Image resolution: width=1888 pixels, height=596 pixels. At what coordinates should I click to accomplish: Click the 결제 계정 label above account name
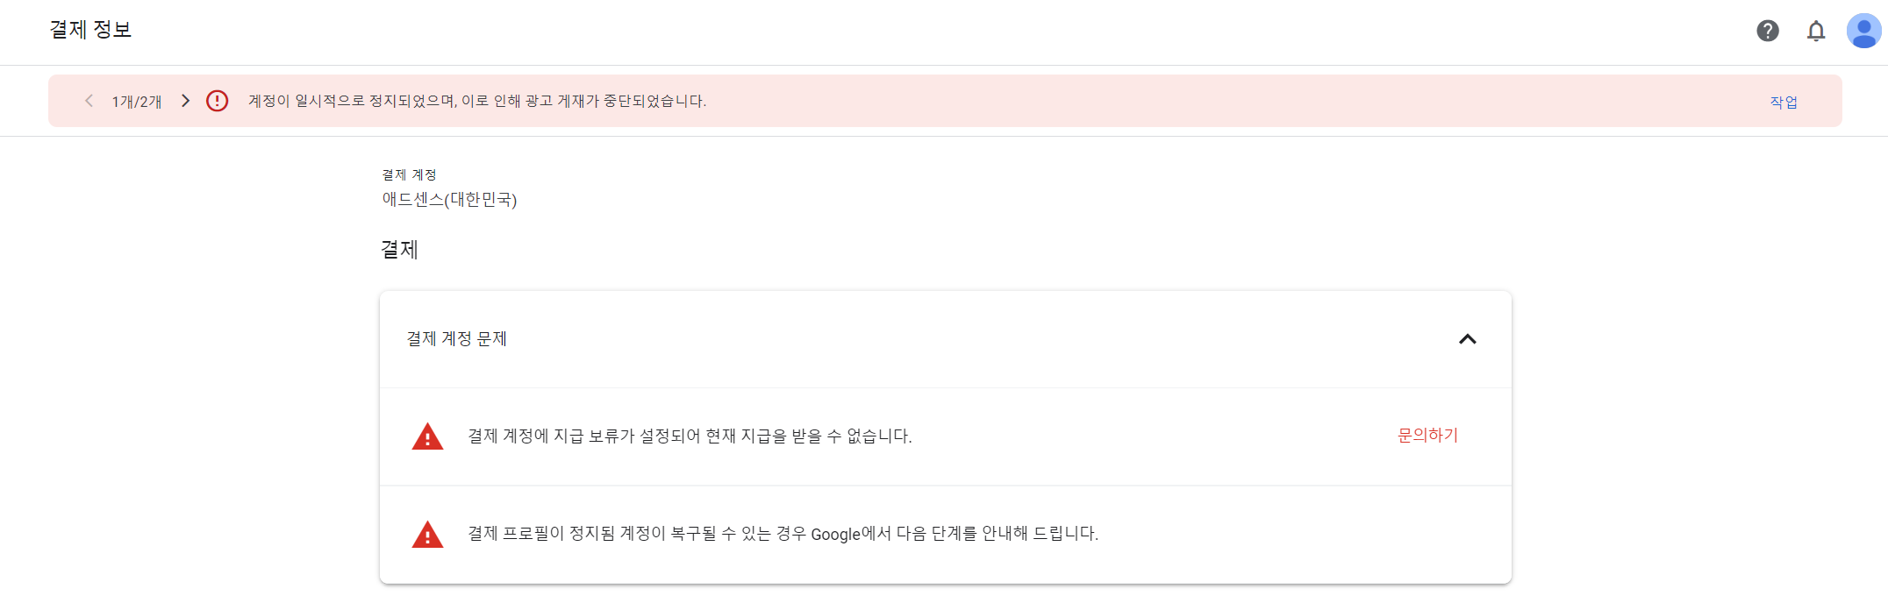pyautogui.click(x=409, y=174)
